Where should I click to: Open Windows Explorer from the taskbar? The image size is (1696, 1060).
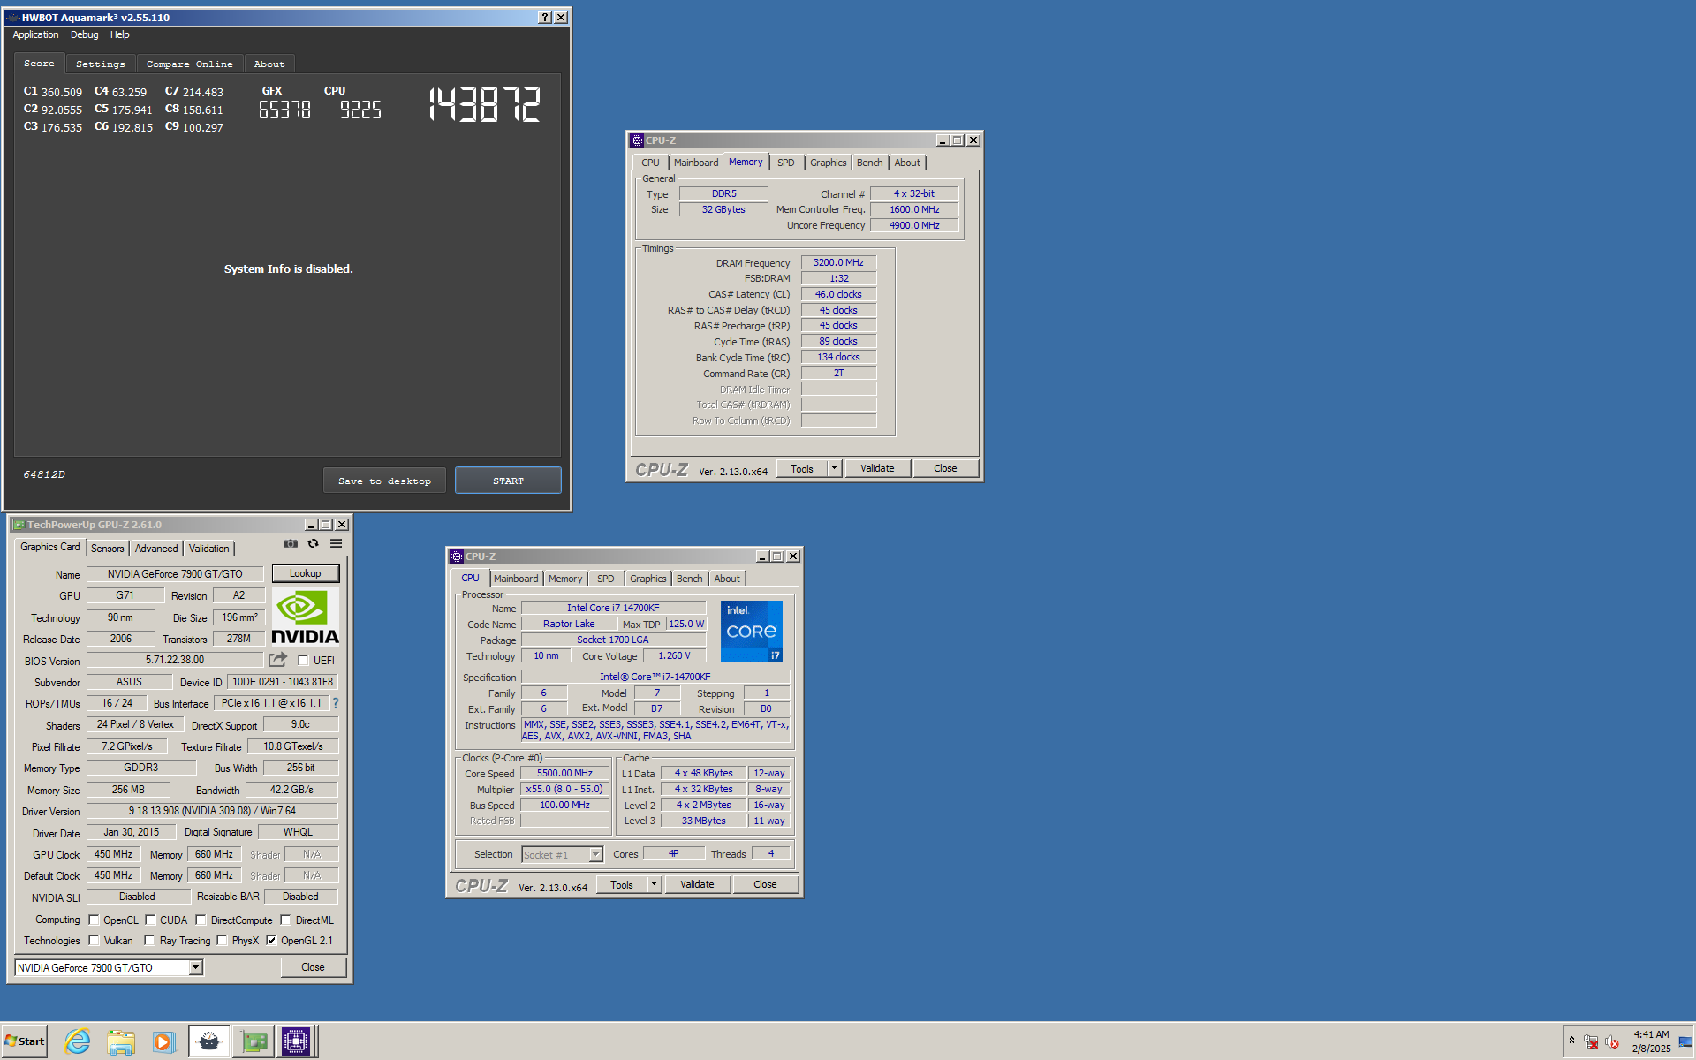121,1042
